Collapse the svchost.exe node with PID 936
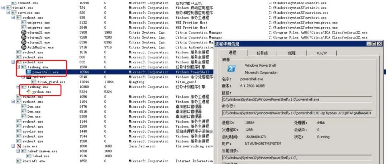 click(x=13, y=18)
